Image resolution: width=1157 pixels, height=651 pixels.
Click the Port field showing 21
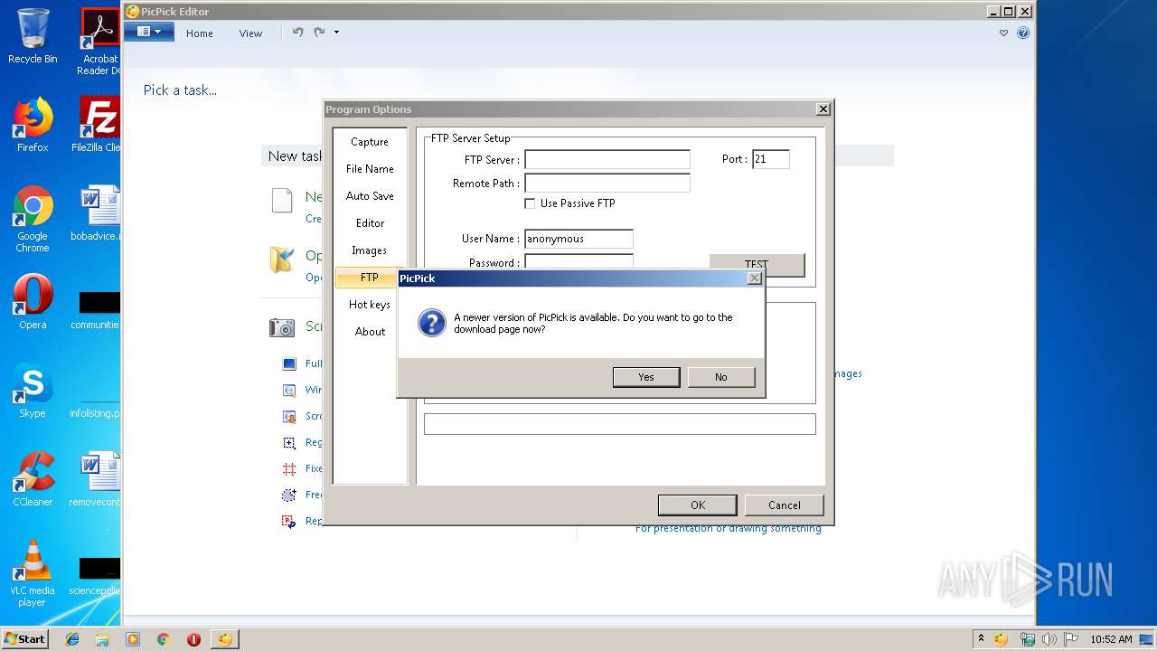[x=771, y=159]
